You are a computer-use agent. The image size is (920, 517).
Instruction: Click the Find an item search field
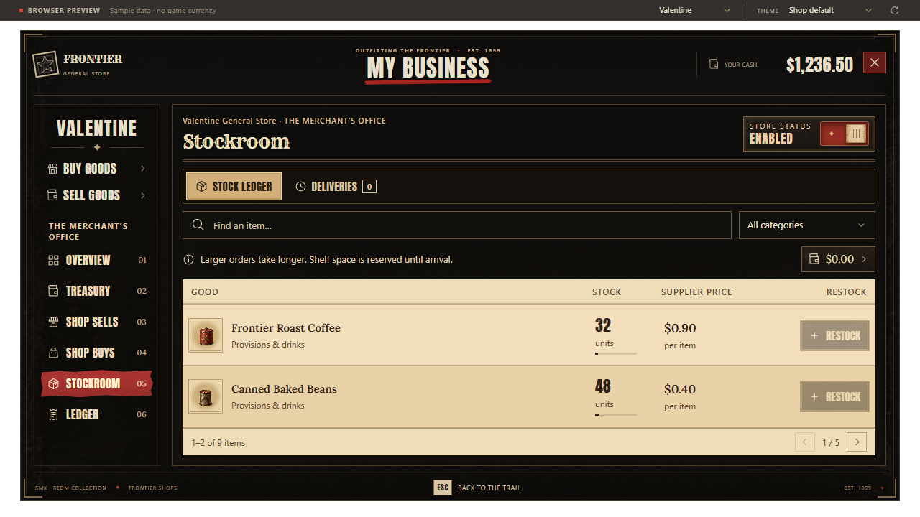pyautogui.click(x=456, y=225)
